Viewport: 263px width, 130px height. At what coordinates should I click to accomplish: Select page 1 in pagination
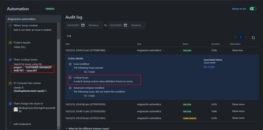tap(241, 37)
